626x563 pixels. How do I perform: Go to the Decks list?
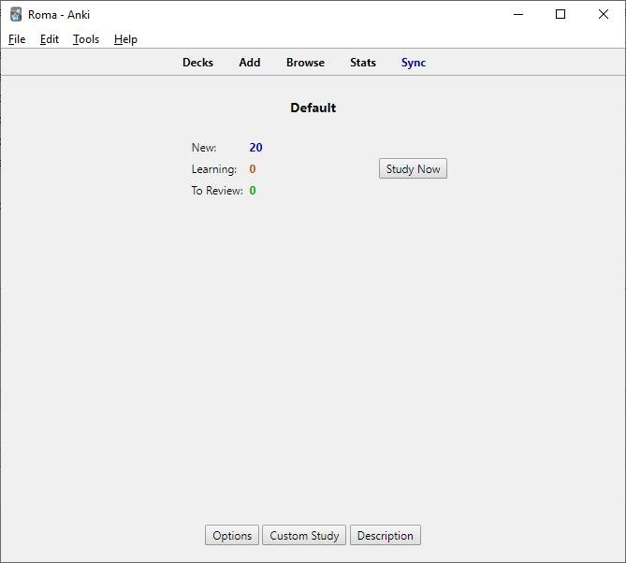(x=197, y=63)
